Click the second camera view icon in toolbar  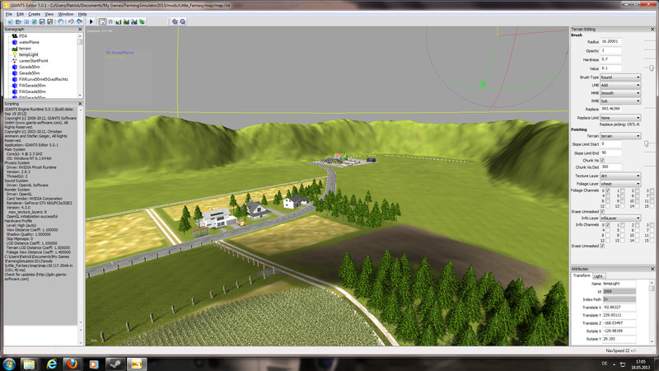[183, 21]
